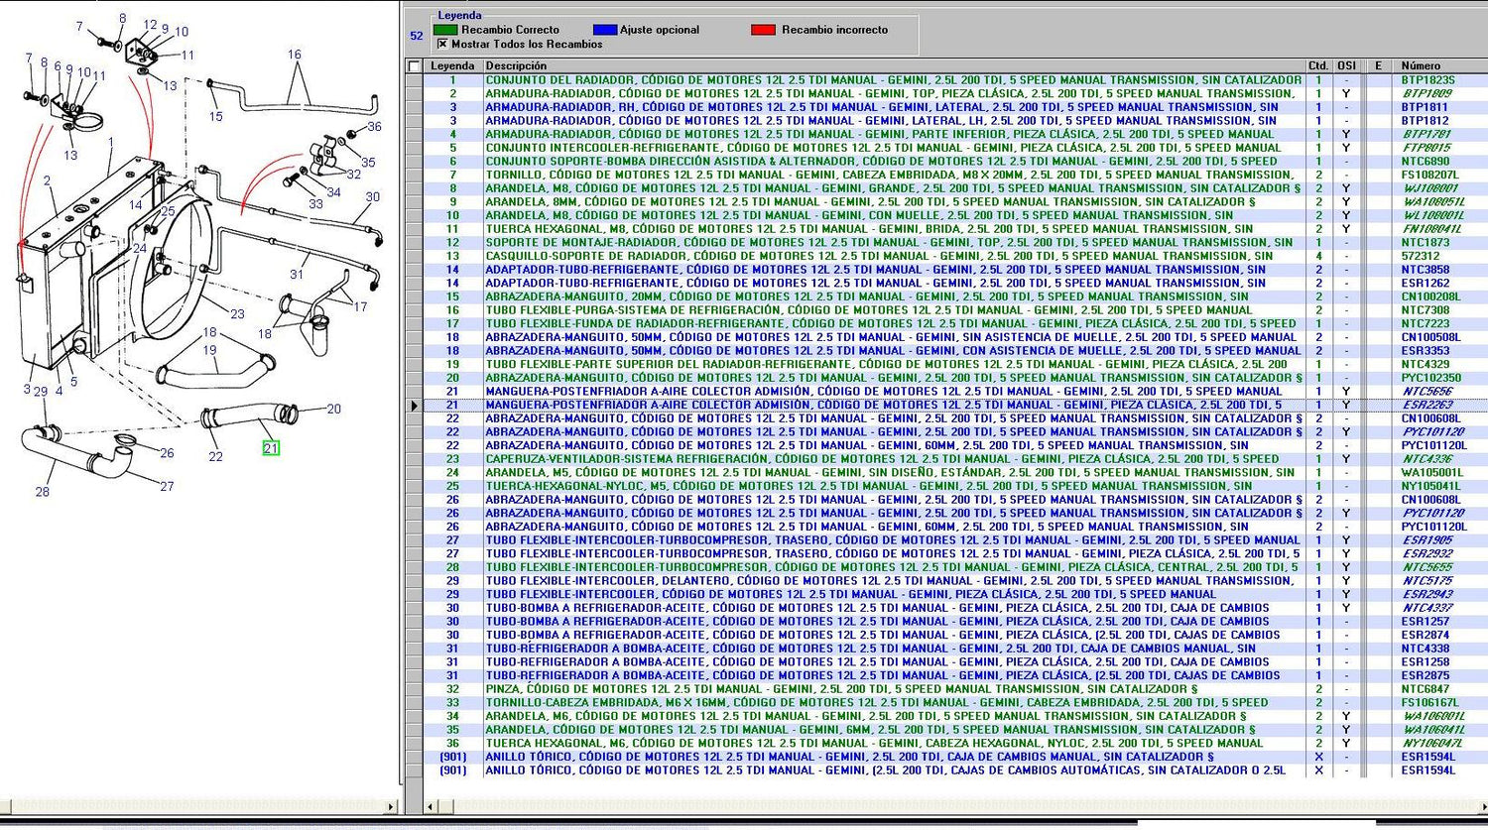Select callout 27 in the parts diagram
The width and height of the screenshot is (1488, 830).
(x=167, y=486)
